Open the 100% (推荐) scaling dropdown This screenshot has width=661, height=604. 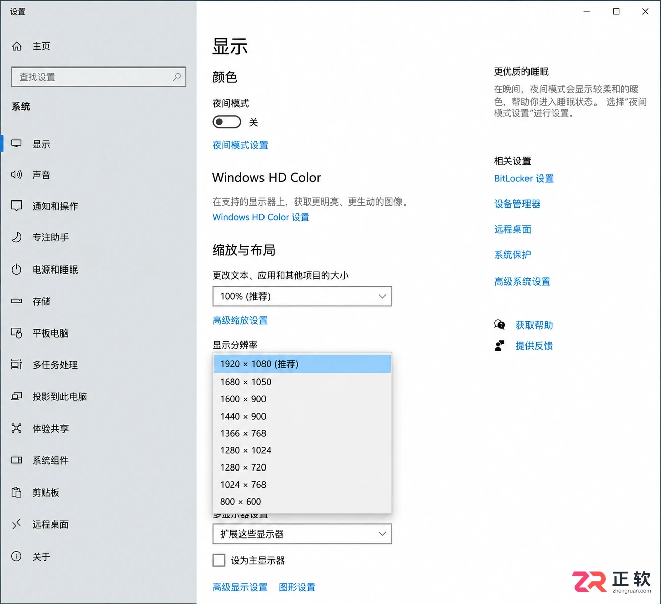click(302, 296)
